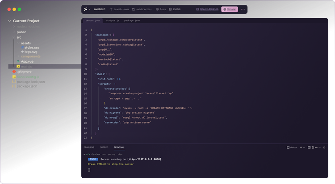Click the JSON icon beside package.json in tree

[x=14, y=86]
